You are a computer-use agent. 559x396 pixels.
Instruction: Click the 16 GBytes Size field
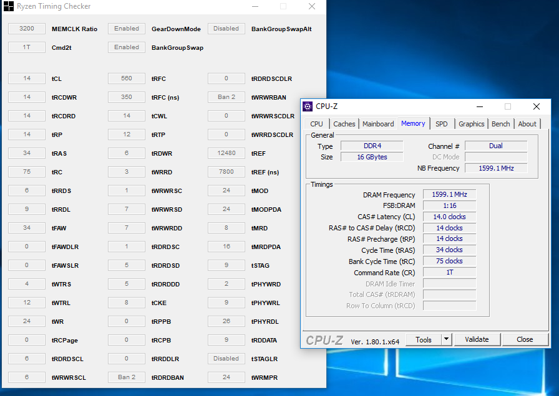372,157
